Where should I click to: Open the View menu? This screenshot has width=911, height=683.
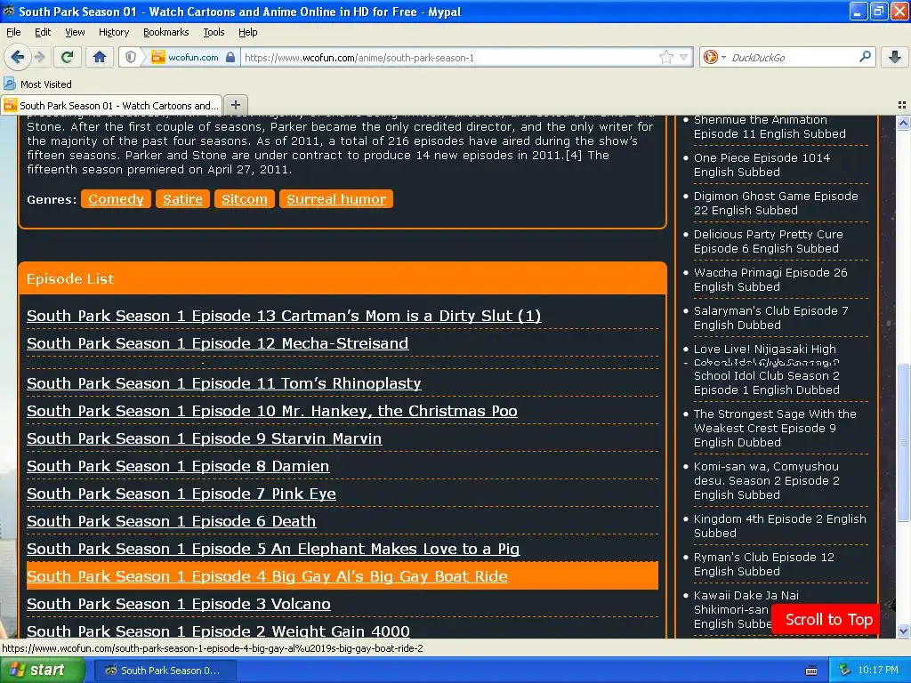pos(75,32)
